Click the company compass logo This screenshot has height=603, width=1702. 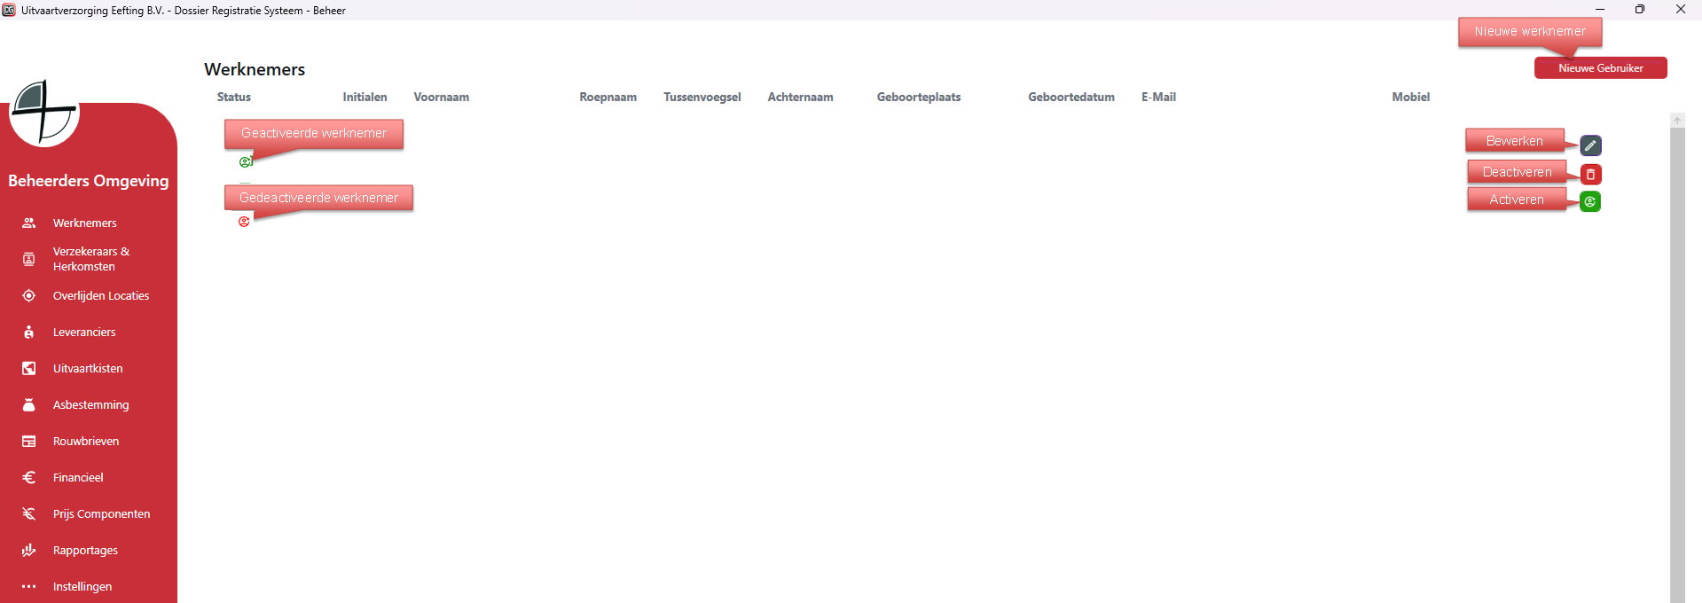43,113
